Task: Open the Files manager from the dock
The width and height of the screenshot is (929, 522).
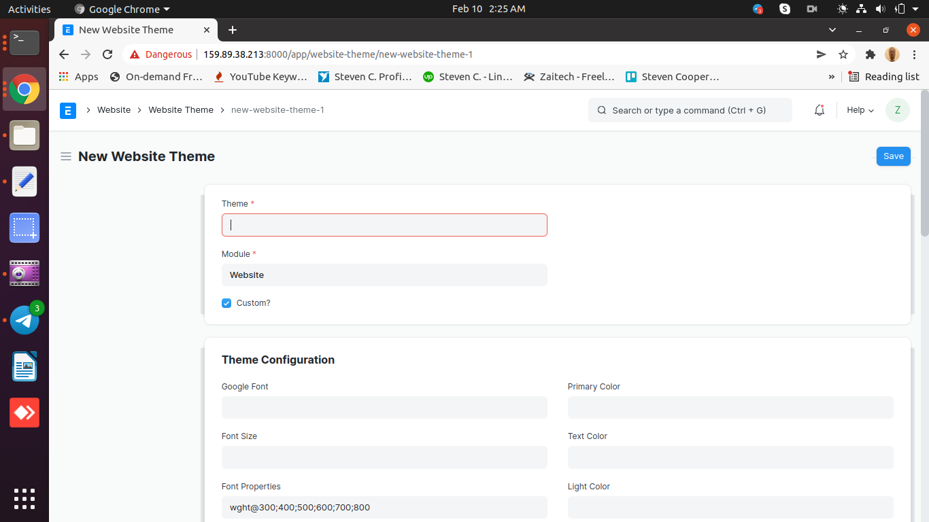Action: pos(24,135)
